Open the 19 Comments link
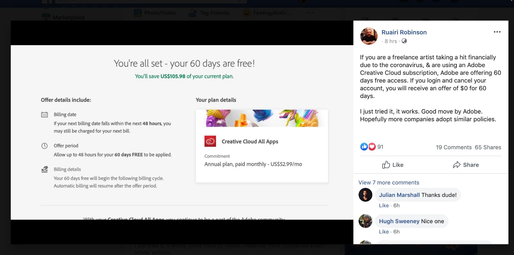The image size is (514, 255). [x=454, y=147]
